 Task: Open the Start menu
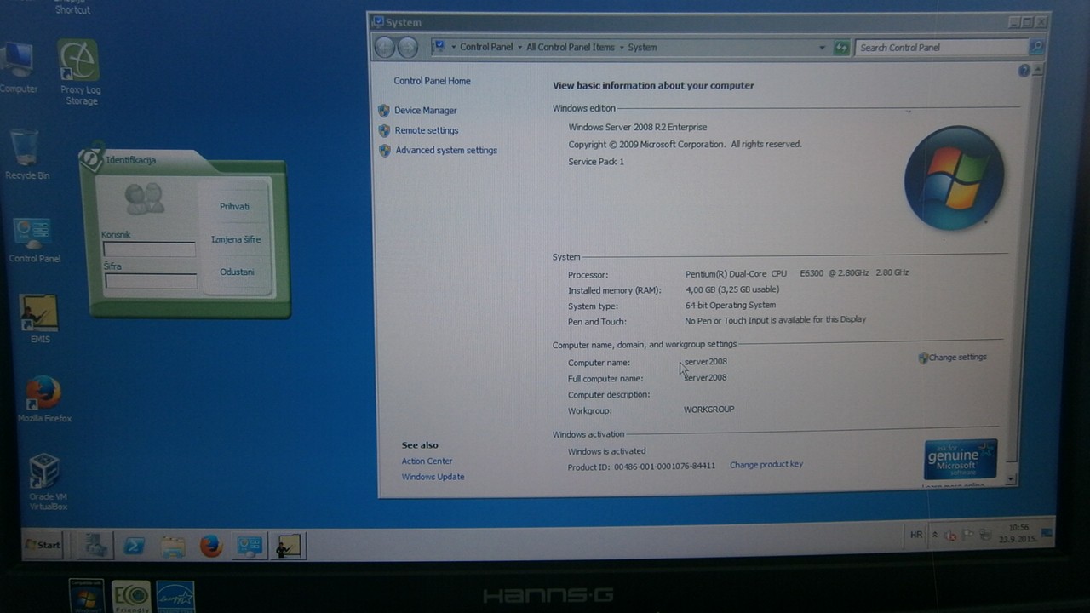pyautogui.click(x=43, y=545)
